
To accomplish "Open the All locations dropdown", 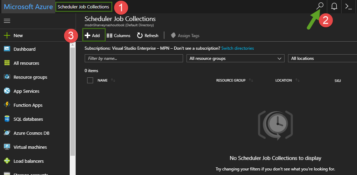I will coord(323,58).
